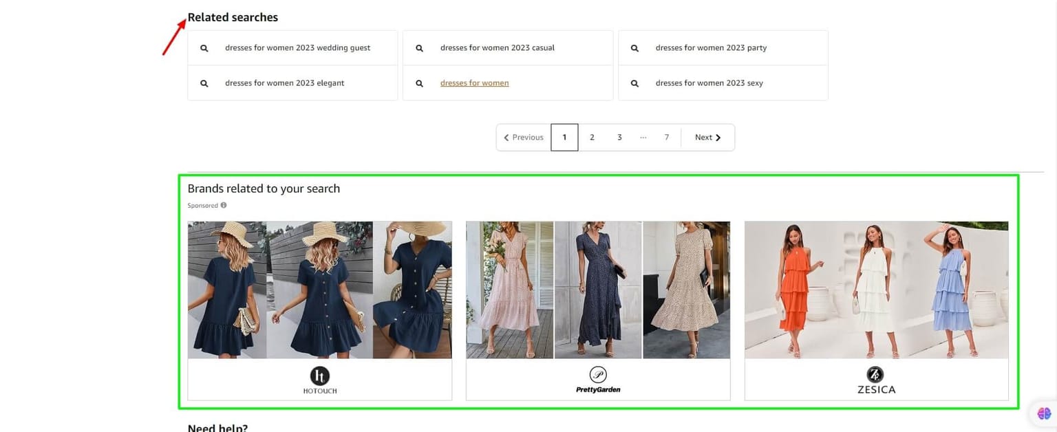Click the magnifier icon next to "dresses for women 2023 sexy"

click(x=634, y=83)
